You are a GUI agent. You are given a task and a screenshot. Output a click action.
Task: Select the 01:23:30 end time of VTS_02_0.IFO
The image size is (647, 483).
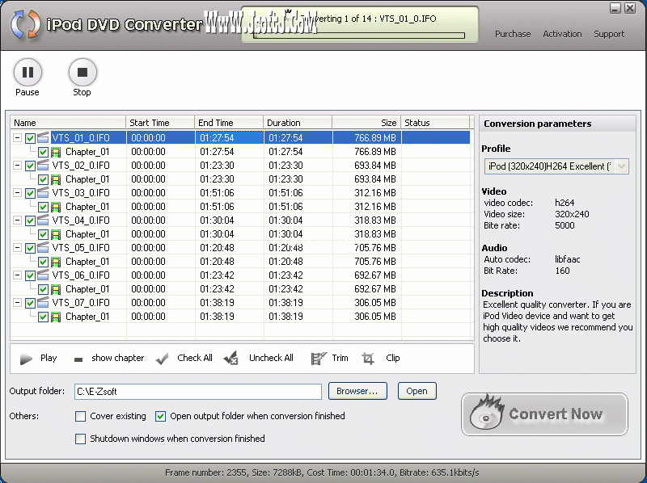click(x=217, y=166)
